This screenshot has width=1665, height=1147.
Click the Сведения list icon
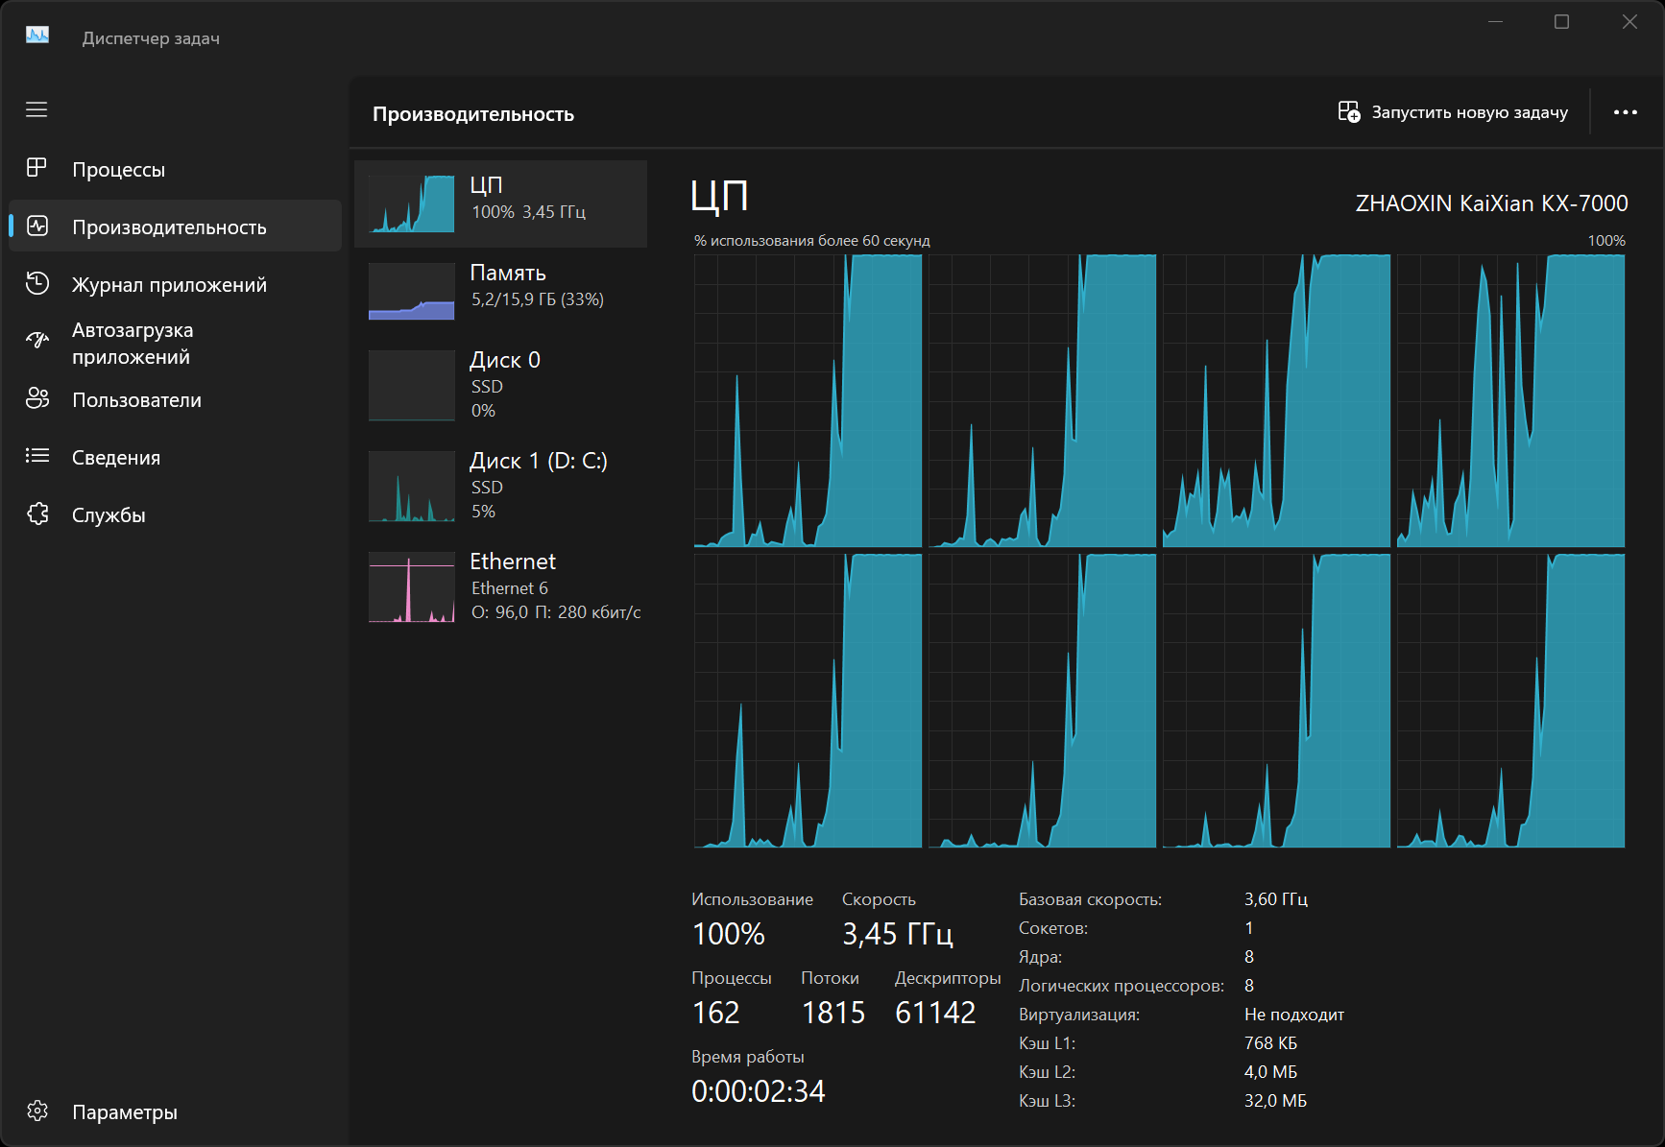37,456
